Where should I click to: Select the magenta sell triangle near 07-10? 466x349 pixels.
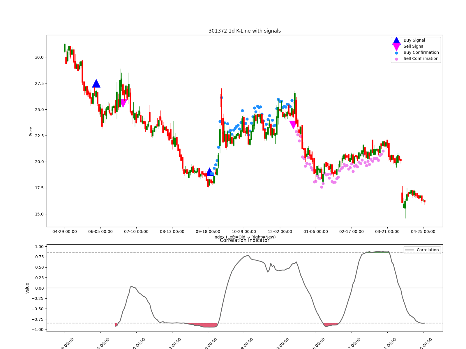123,103
